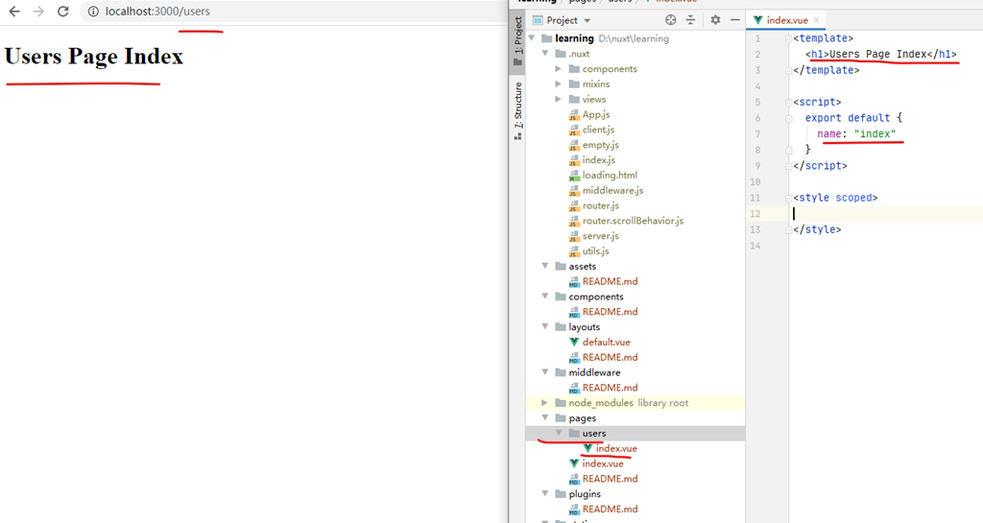
Task: Collapse the pages folder
Action: [545, 417]
